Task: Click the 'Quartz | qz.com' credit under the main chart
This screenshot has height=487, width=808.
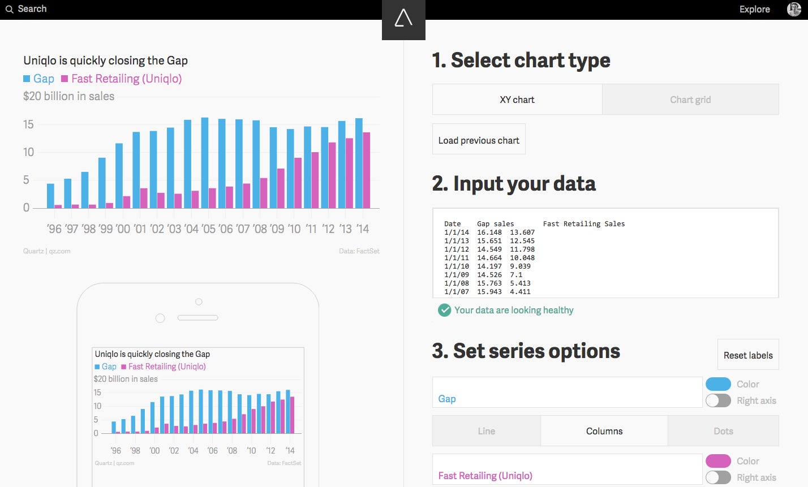Action: 47,251
